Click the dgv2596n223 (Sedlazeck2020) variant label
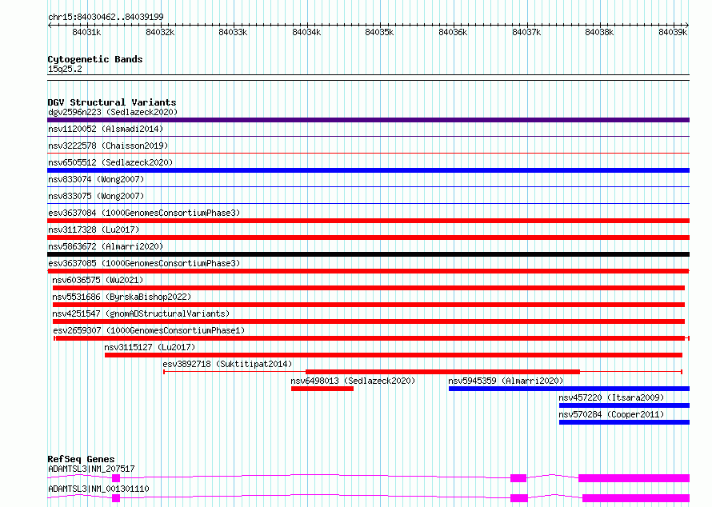 coord(113,112)
